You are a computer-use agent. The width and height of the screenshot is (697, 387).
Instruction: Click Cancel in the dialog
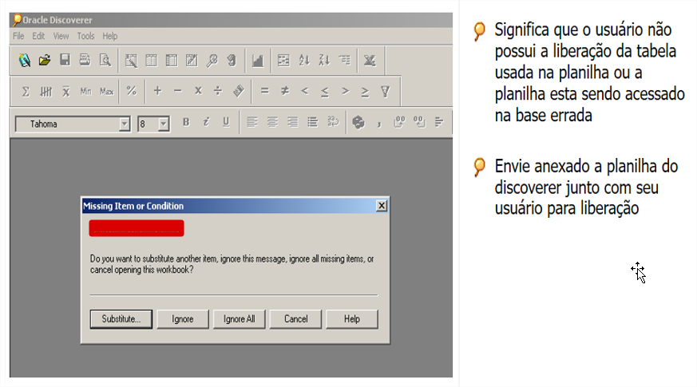tap(295, 319)
